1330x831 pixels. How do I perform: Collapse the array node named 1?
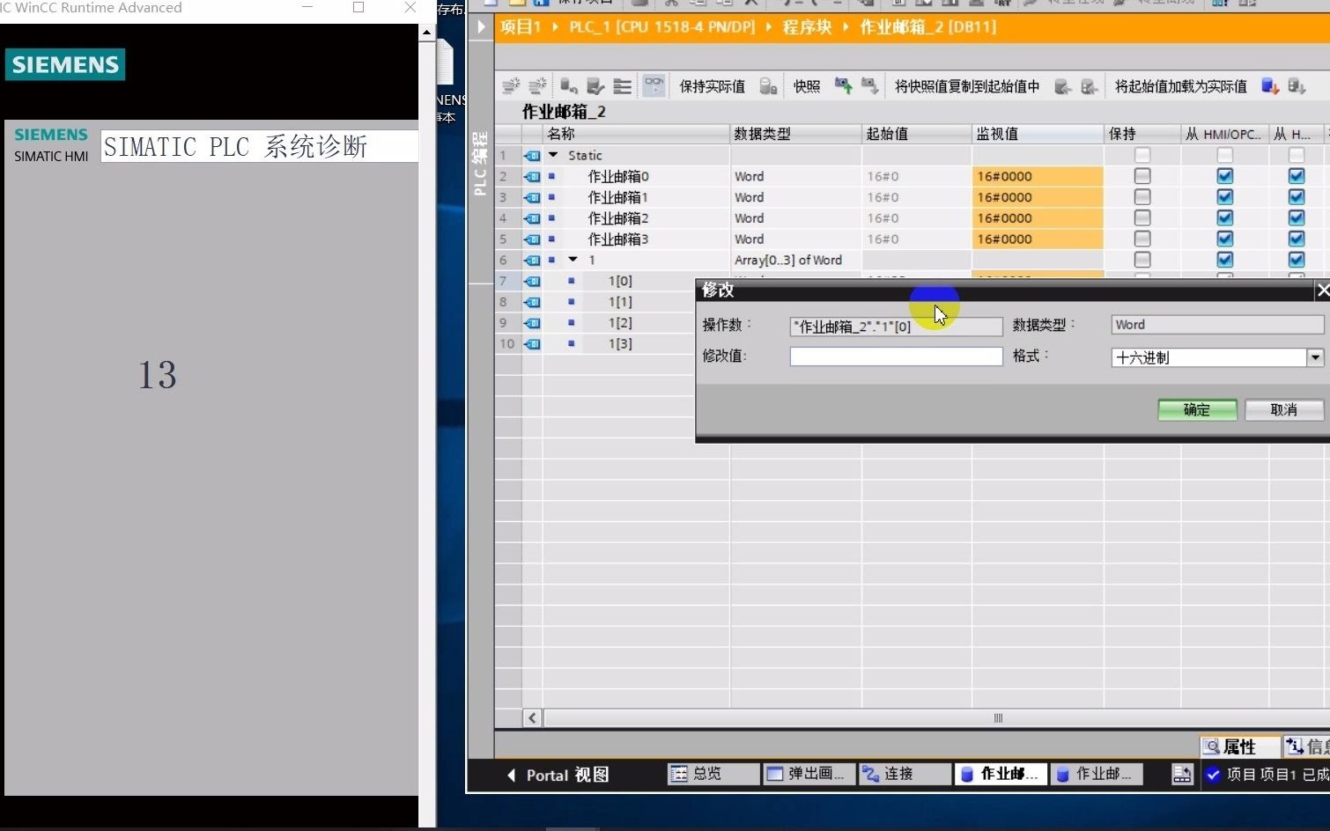tap(573, 260)
